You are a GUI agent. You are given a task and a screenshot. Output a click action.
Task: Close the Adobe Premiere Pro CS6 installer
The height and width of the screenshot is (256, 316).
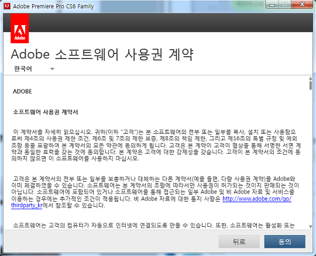click(302, 5)
